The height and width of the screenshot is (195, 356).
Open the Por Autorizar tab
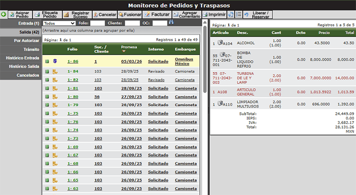pos(21,41)
